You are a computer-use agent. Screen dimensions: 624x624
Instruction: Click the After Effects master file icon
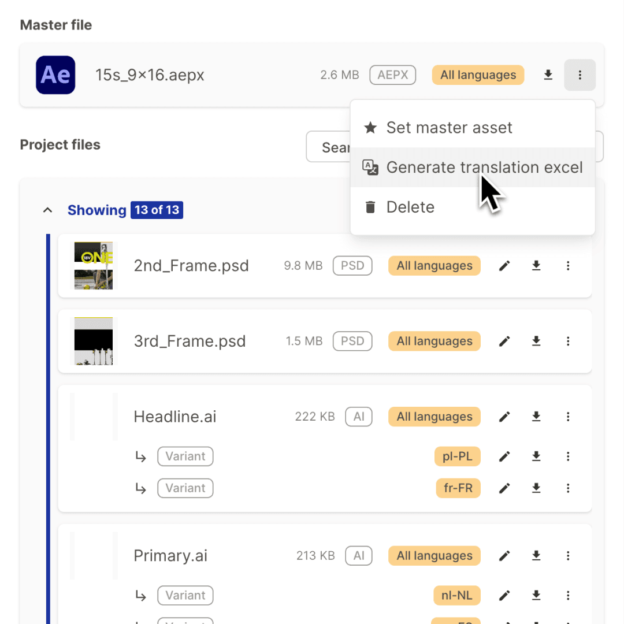tap(55, 75)
